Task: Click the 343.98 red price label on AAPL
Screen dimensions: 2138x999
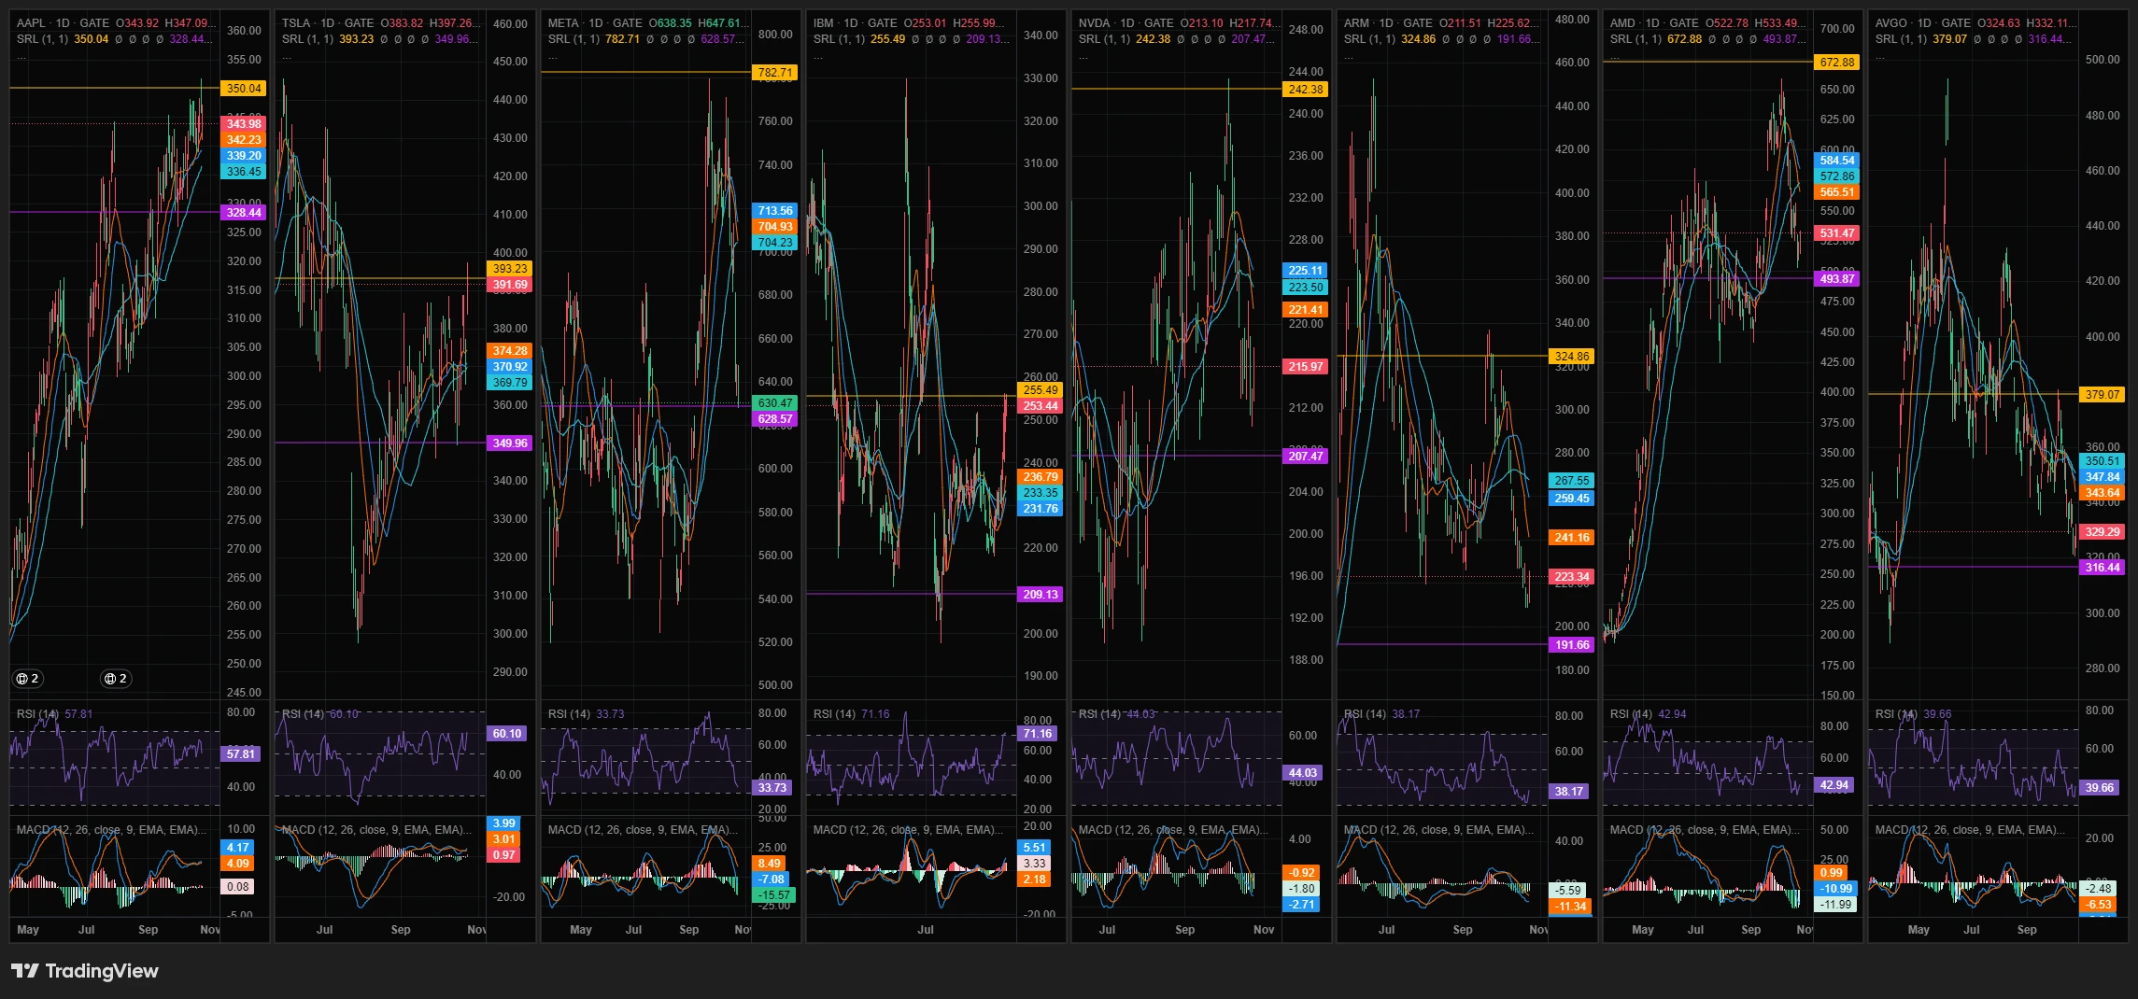Action: coord(244,124)
